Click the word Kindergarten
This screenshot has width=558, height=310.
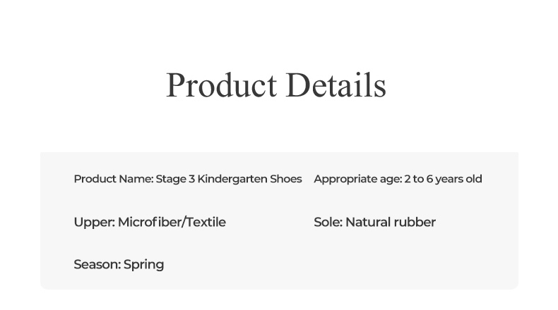pyautogui.click(x=232, y=179)
